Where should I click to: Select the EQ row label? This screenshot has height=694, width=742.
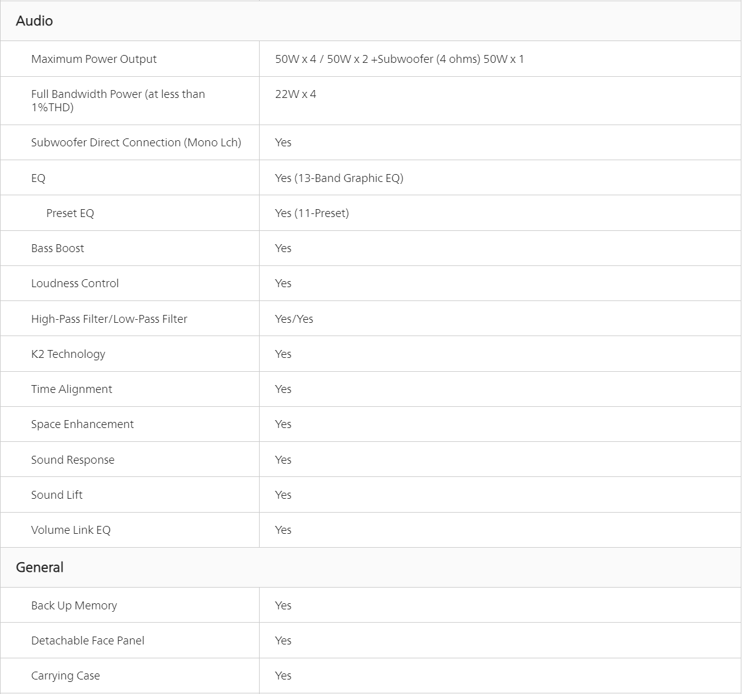(38, 178)
